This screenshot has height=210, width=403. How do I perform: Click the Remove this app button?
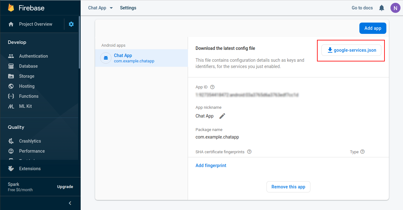click(x=288, y=187)
